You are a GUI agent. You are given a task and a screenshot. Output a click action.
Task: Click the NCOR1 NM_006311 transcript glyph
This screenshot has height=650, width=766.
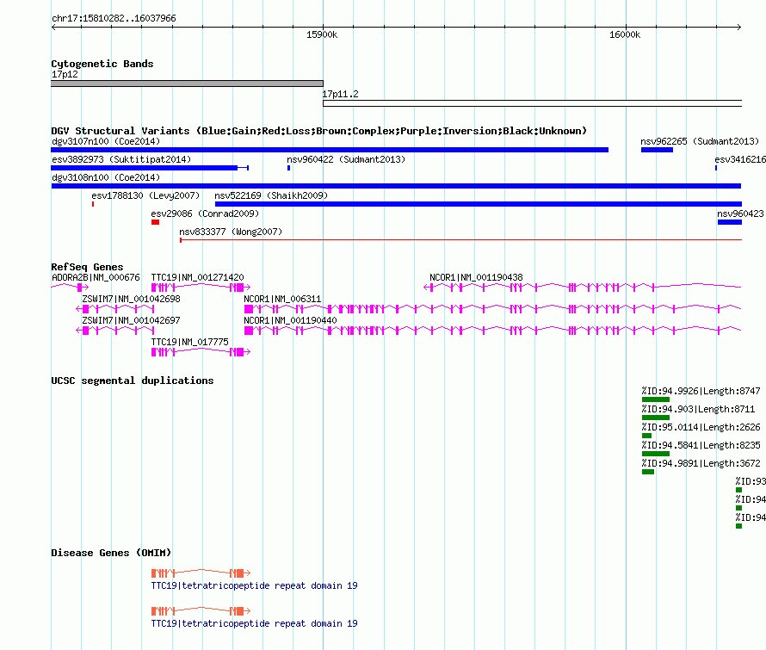(492, 309)
